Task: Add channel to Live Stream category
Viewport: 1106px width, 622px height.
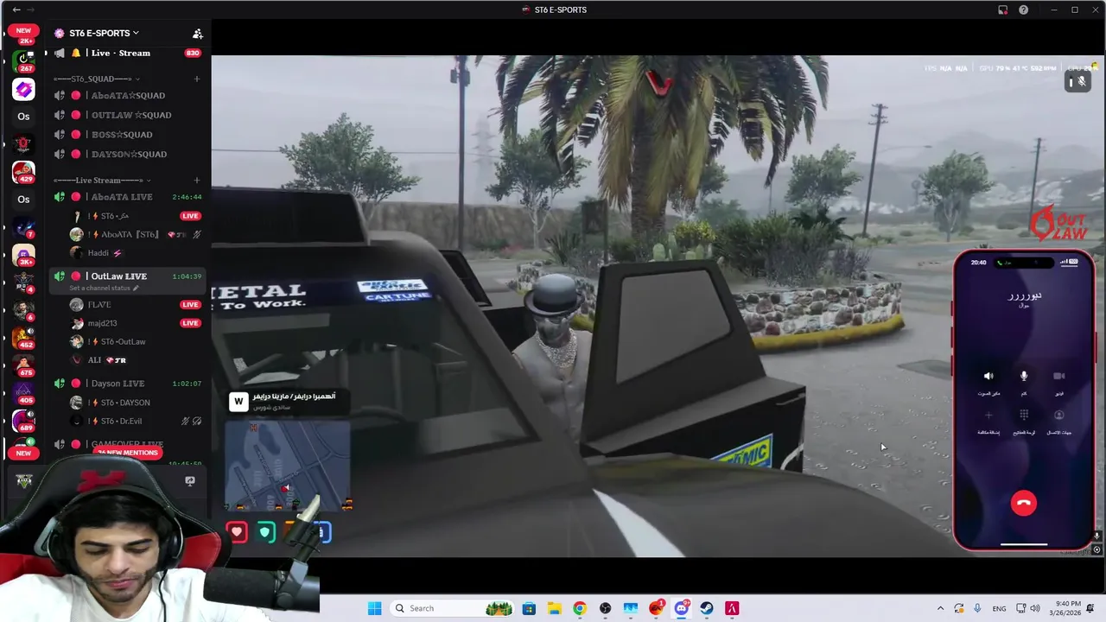Action: (197, 181)
